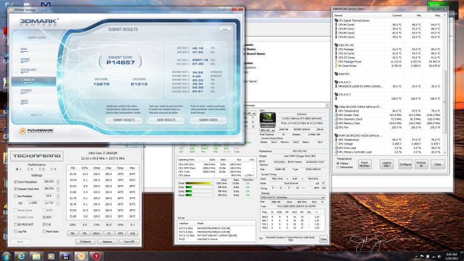This screenshot has height=261, width=464.
Task: Enable BD PROCHOT checkbox
Action: 15,224
